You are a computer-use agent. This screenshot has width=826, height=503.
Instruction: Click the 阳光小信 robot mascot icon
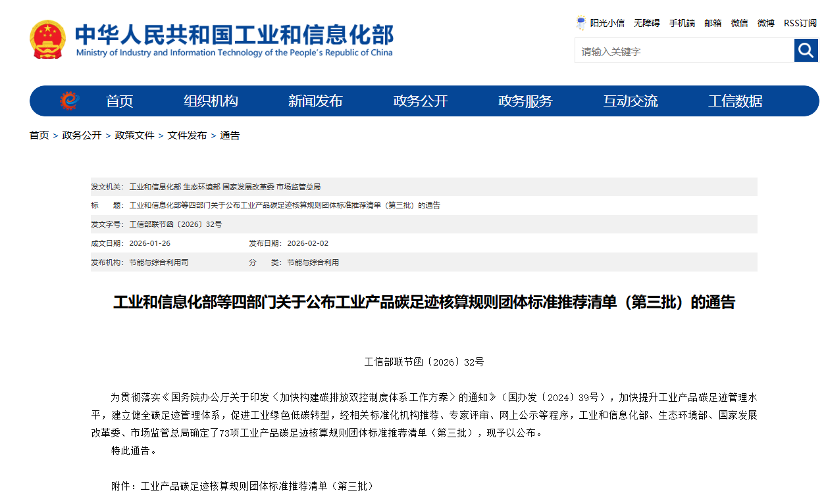581,23
